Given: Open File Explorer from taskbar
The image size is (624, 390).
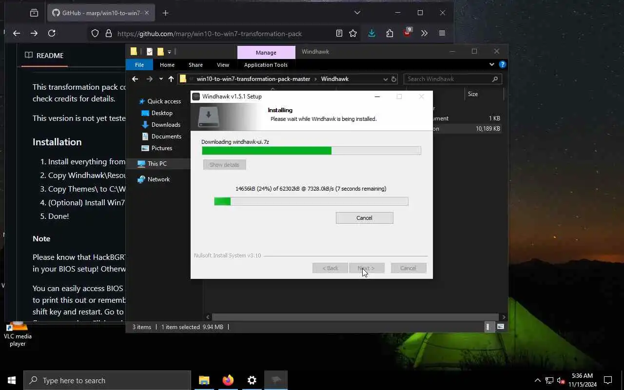Looking at the screenshot, I should [x=204, y=380].
